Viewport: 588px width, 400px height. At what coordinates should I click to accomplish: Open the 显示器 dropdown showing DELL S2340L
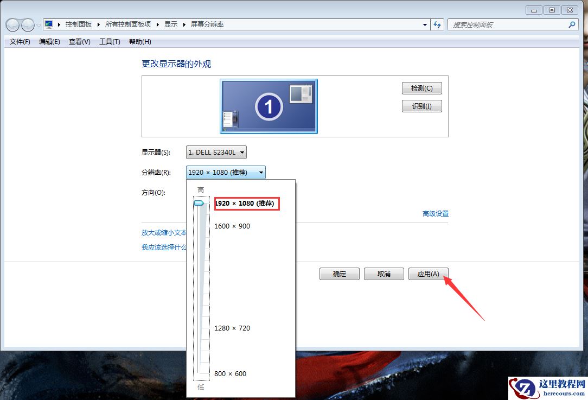(x=215, y=152)
